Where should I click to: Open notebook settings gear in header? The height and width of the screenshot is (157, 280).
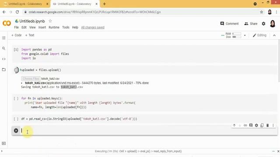[x=263, y=24]
